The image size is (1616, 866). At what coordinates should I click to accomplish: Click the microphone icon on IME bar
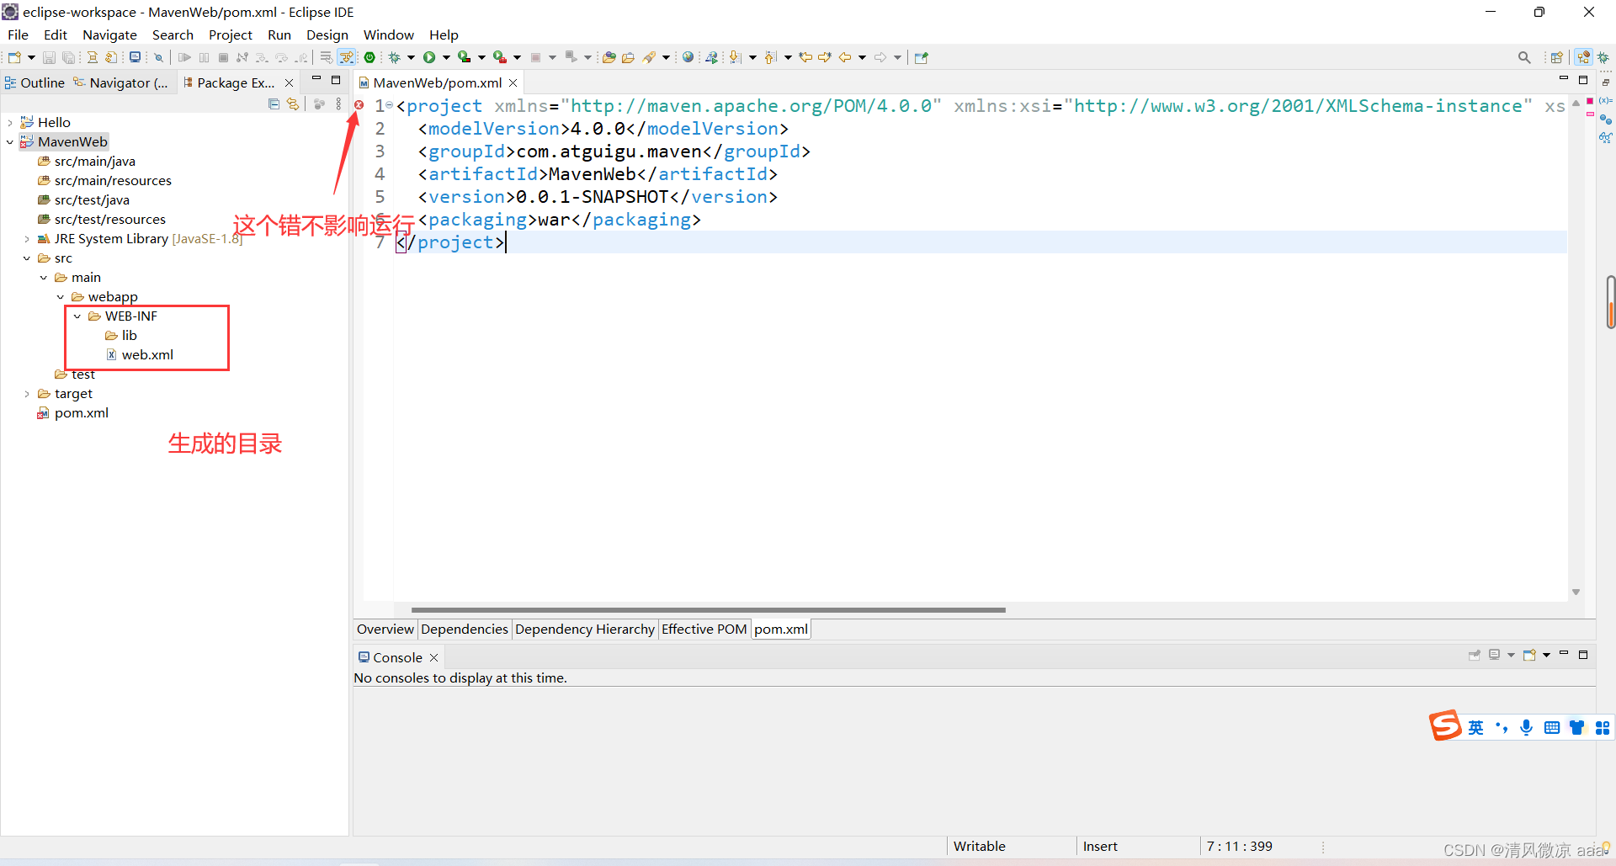[x=1526, y=728]
